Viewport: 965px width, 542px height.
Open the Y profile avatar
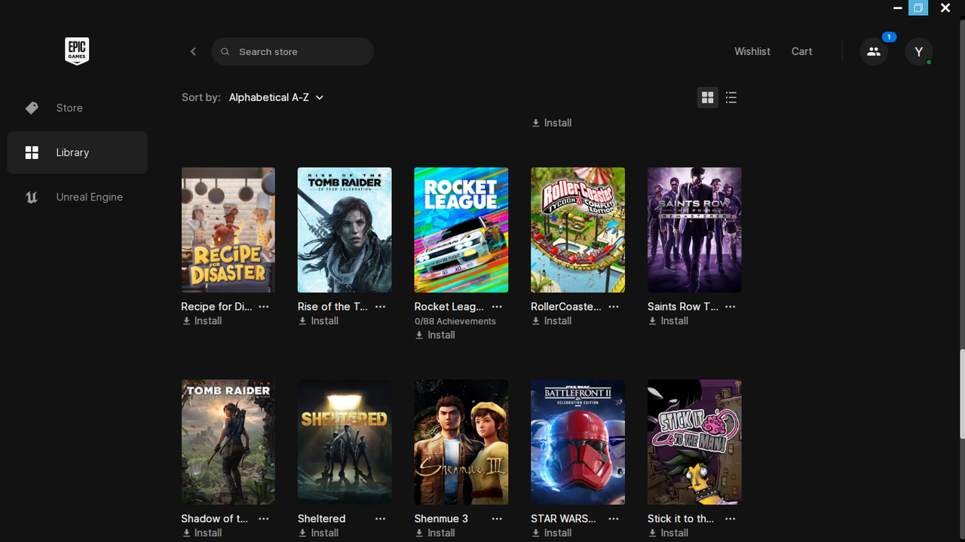(x=919, y=51)
